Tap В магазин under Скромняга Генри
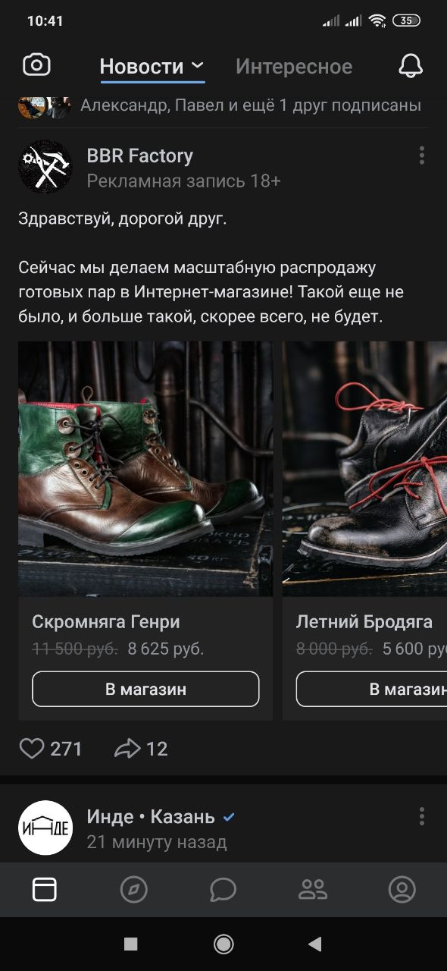The height and width of the screenshot is (971, 447). pos(145,690)
